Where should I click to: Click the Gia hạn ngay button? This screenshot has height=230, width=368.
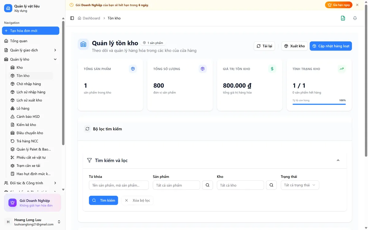coord(339,5)
